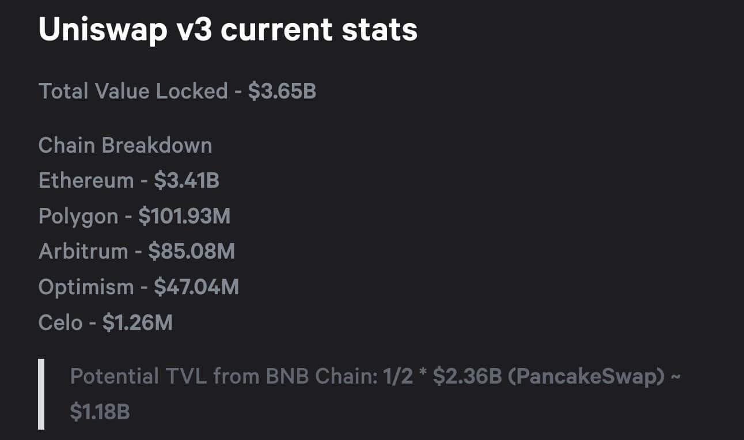
Task: Select the Polygon chain label
Action: click(x=78, y=217)
